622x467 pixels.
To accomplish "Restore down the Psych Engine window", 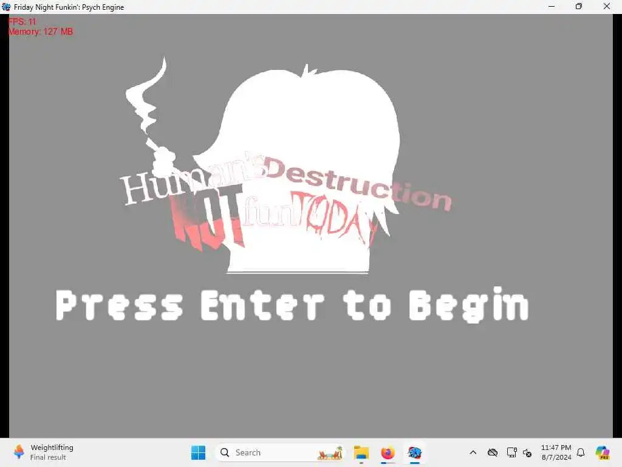I will (579, 7).
